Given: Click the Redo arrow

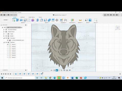Looking at the screenshot, I should pyautogui.click(x=15, y=15).
